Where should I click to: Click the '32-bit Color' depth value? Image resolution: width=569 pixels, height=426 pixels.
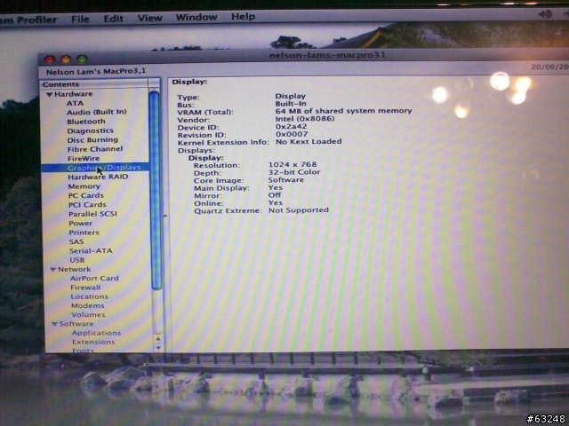294,172
